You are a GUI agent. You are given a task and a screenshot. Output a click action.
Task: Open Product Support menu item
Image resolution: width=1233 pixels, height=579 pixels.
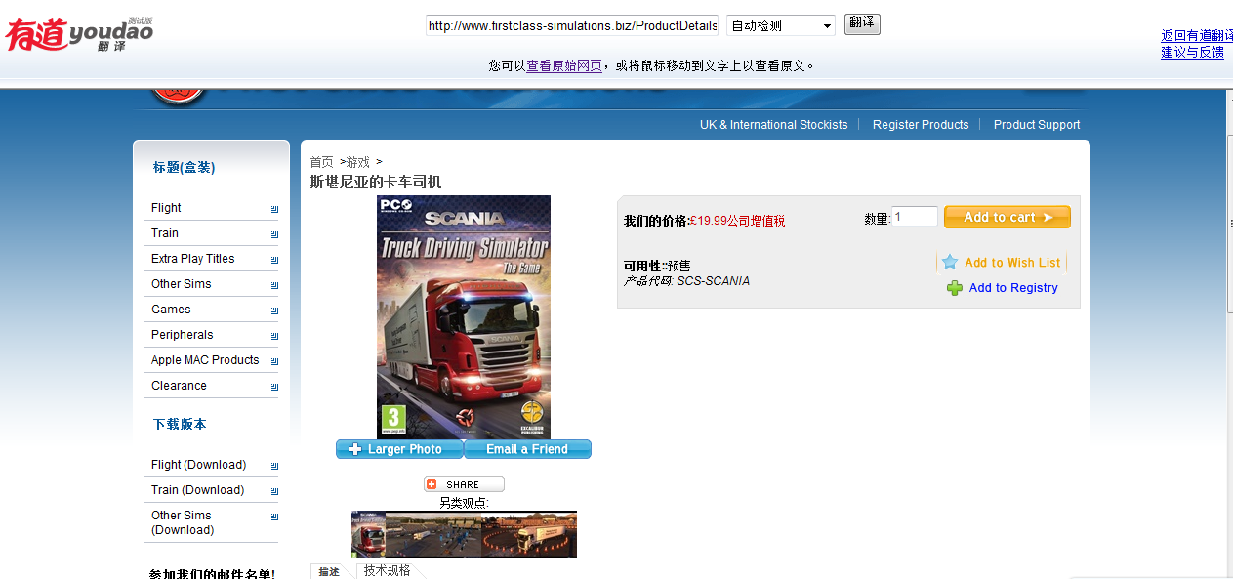(x=1037, y=125)
